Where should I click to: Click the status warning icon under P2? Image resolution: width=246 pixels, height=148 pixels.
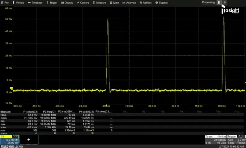click(x=55, y=133)
